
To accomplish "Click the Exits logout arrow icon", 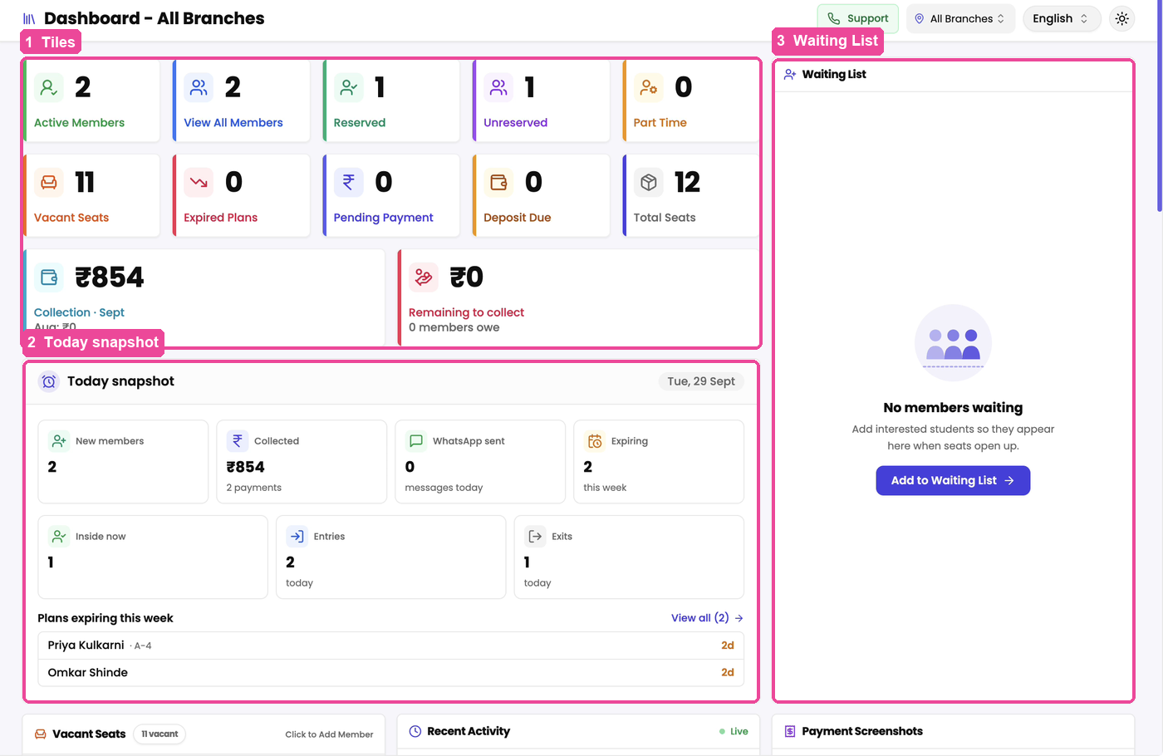I will tap(535, 536).
